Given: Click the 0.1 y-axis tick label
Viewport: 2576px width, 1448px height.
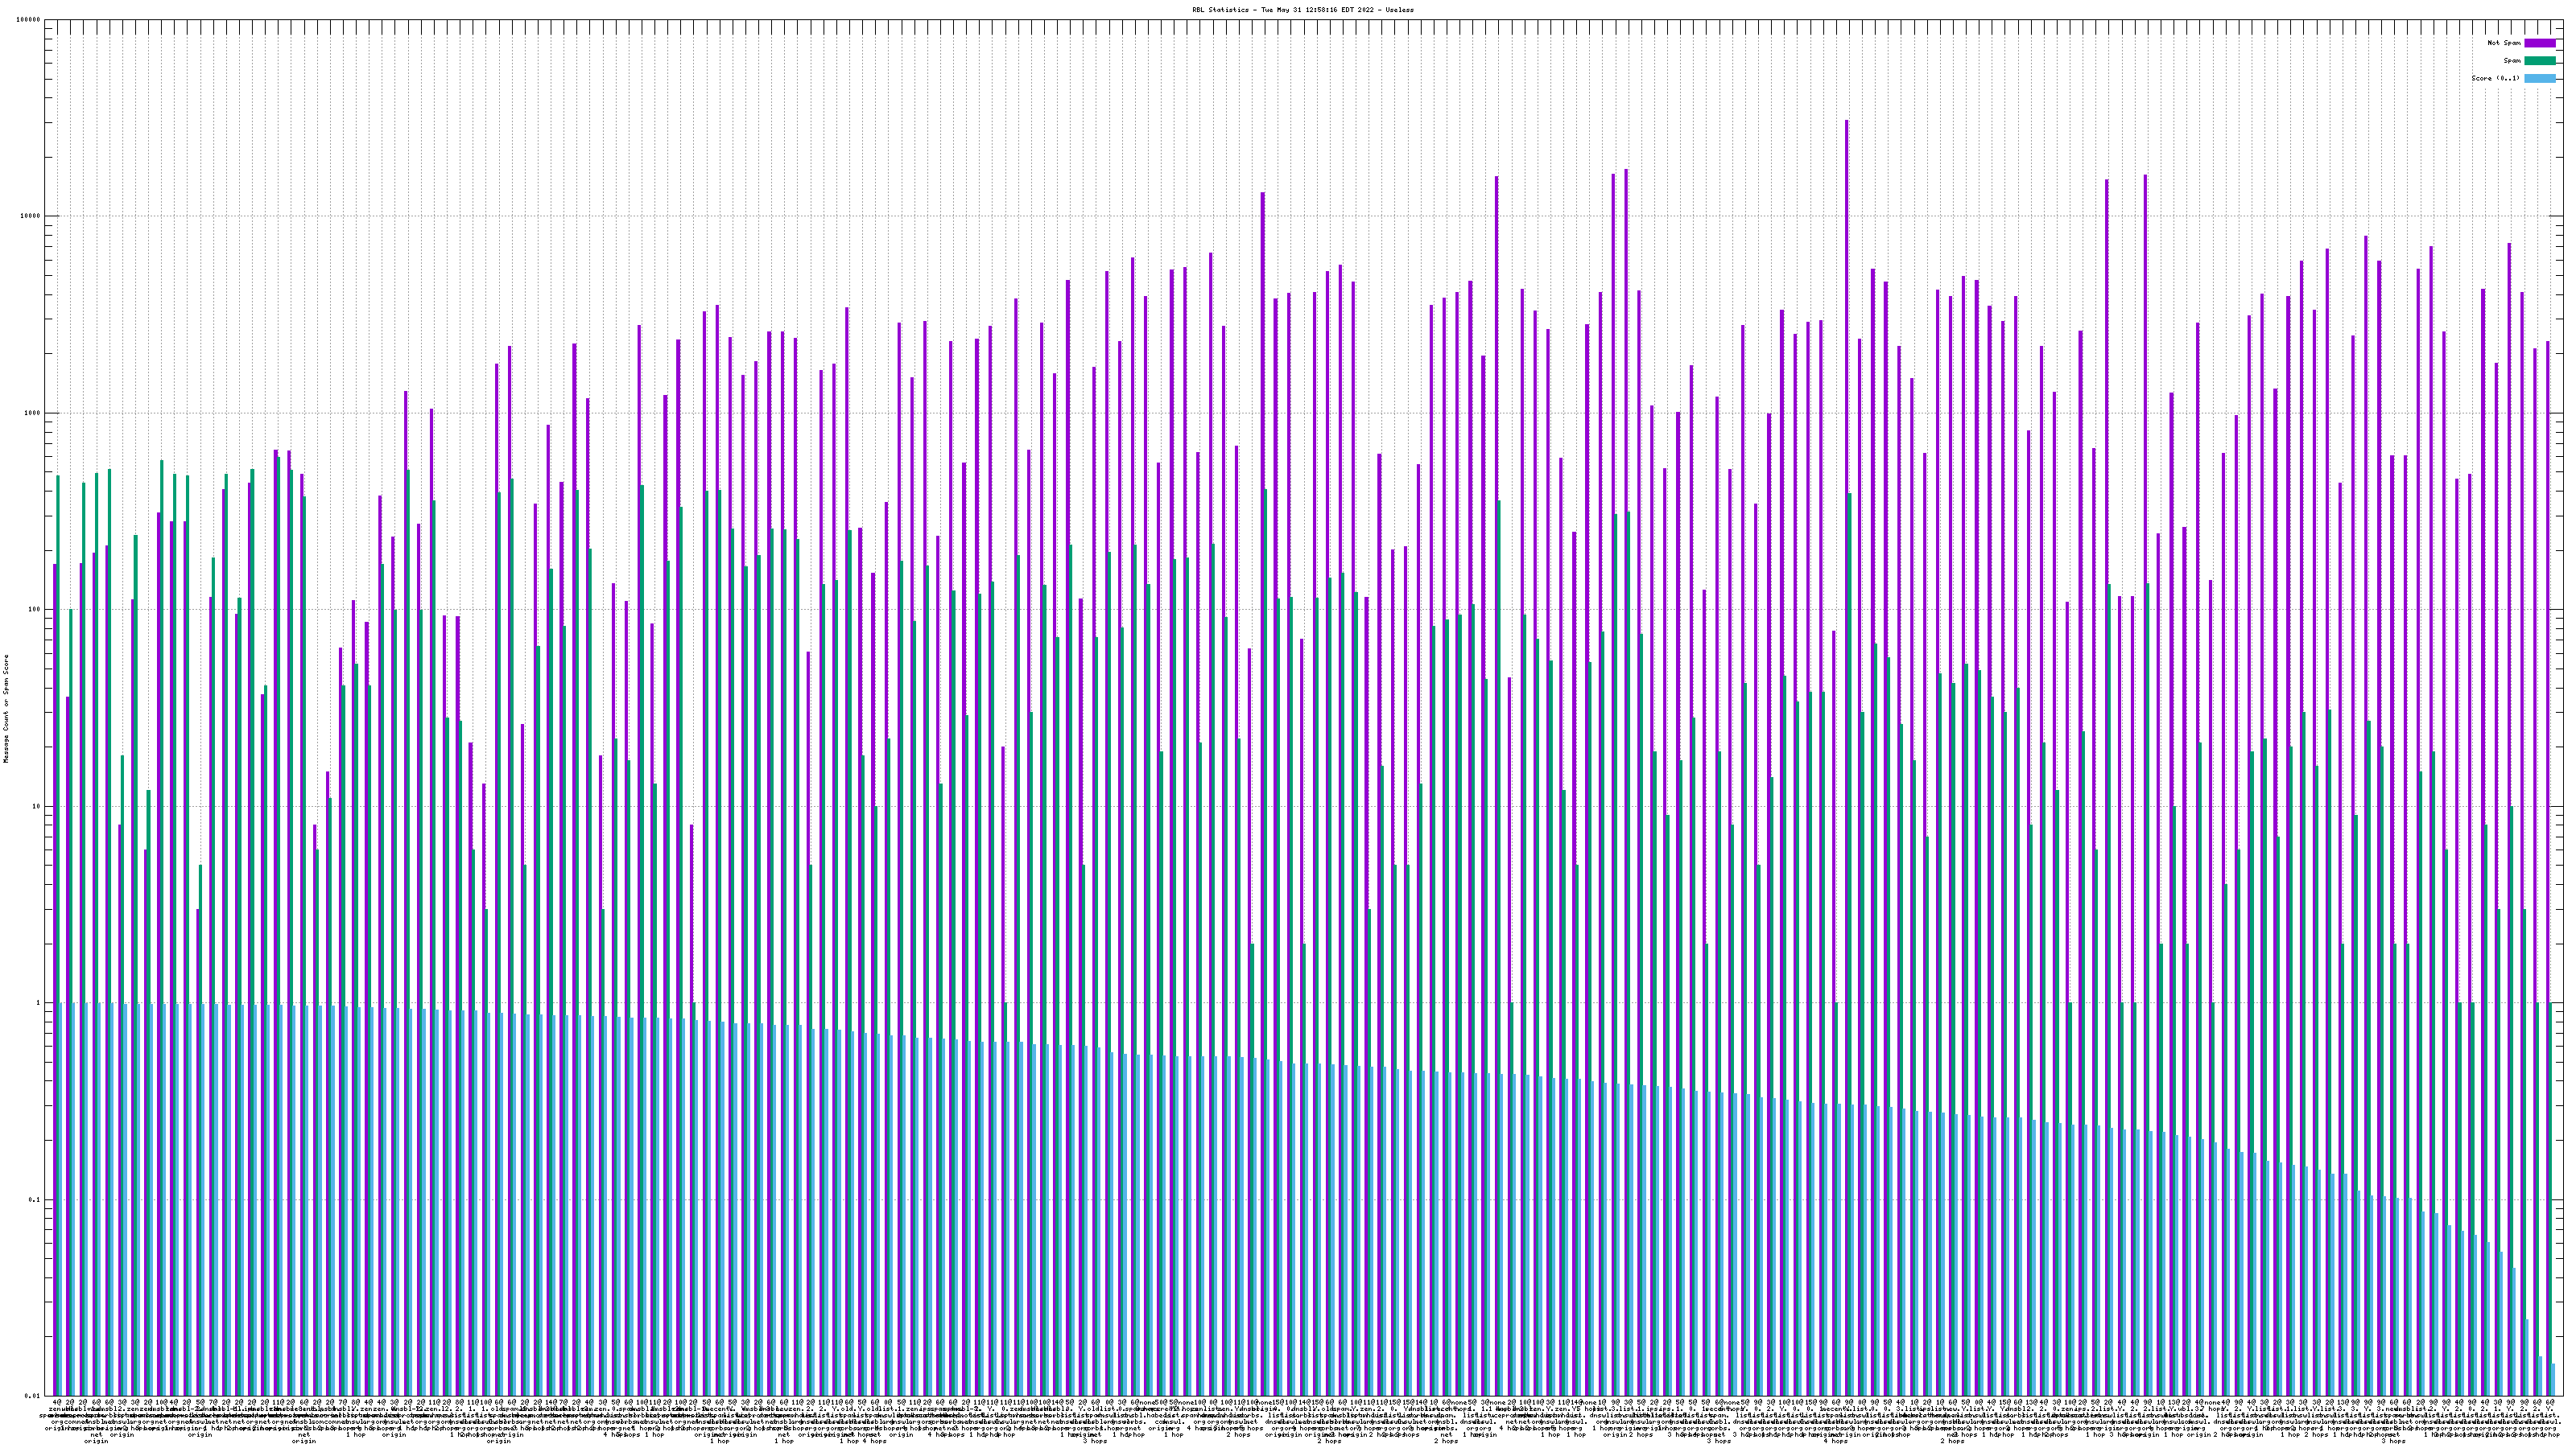Looking at the screenshot, I should [x=35, y=1199].
